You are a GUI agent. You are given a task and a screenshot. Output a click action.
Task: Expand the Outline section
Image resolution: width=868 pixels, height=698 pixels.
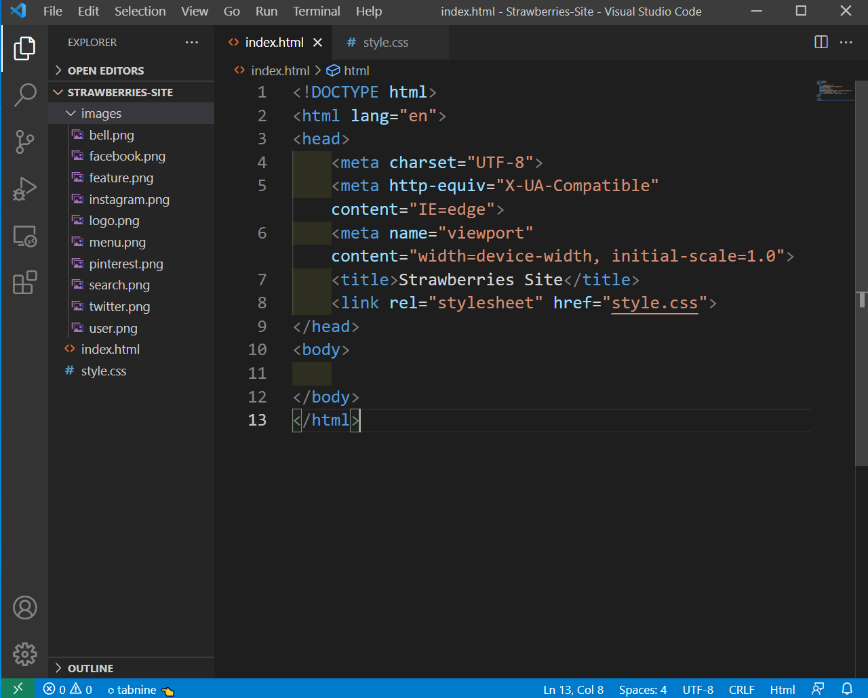132,668
